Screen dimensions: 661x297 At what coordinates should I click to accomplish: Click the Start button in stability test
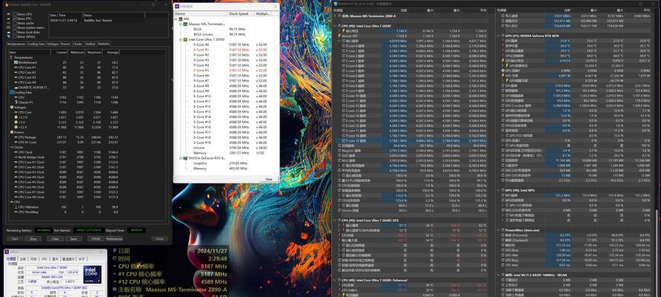15,238
